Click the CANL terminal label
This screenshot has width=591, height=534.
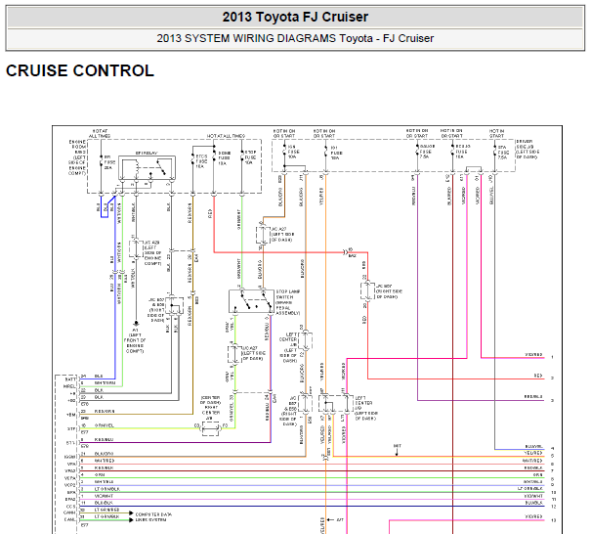click(x=70, y=519)
